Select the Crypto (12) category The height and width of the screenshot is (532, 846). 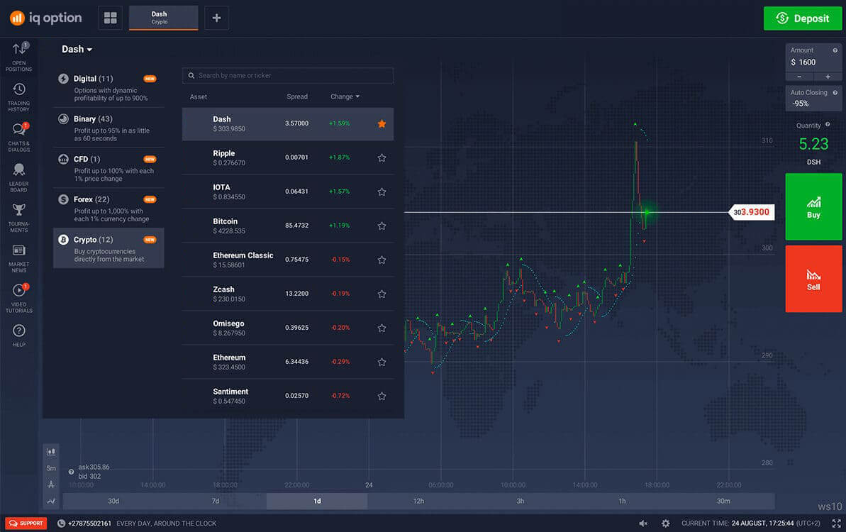(x=108, y=248)
